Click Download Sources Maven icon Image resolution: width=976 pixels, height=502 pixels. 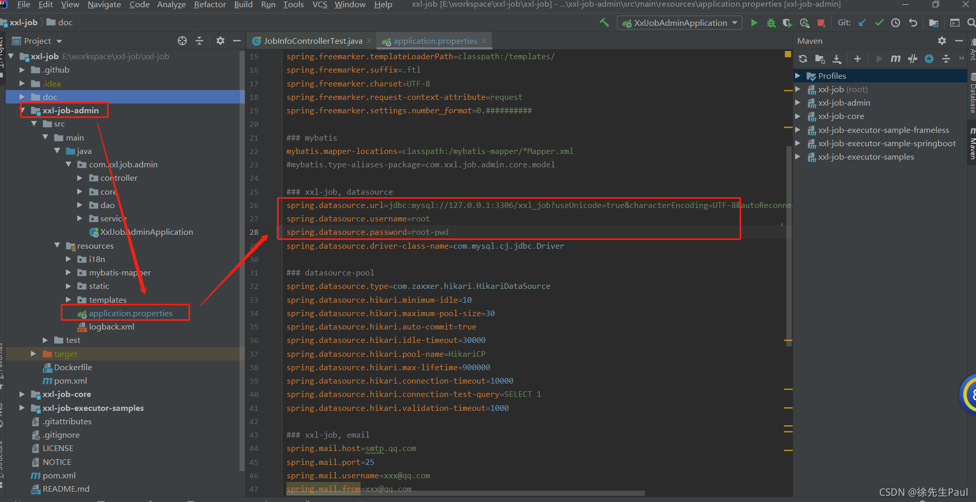(x=837, y=59)
